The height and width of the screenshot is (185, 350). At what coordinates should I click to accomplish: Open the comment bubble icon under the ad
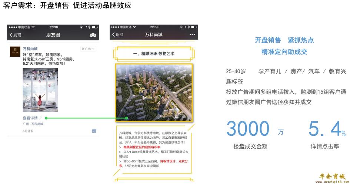coord(94,131)
